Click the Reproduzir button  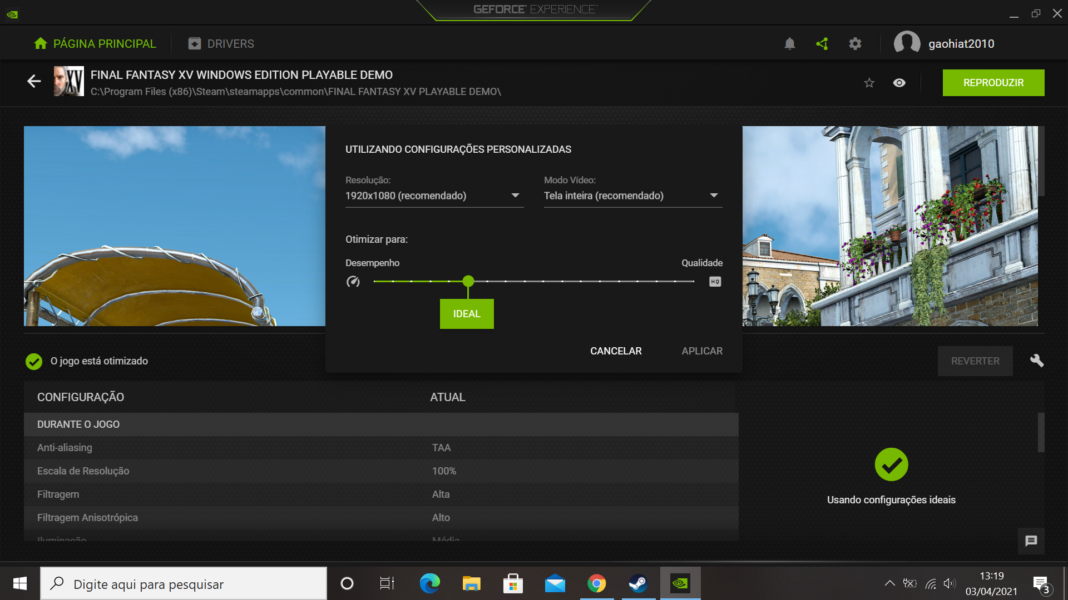coord(993,83)
